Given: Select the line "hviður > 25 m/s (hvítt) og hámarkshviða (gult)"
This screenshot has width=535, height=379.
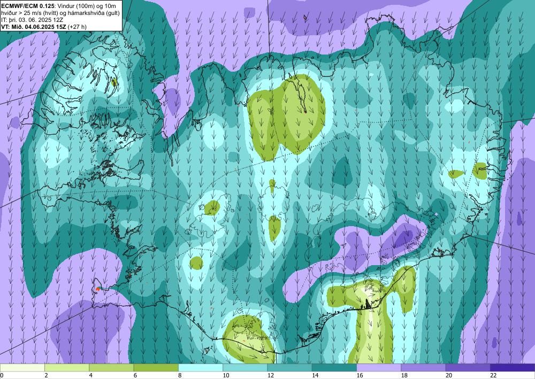Looking at the screenshot, I should click(60, 13).
